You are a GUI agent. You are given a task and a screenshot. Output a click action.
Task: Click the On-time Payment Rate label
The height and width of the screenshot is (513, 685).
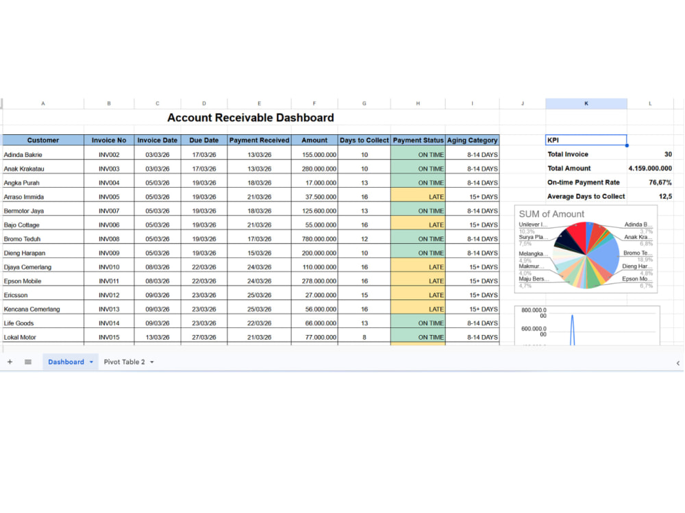pos(583,182)
